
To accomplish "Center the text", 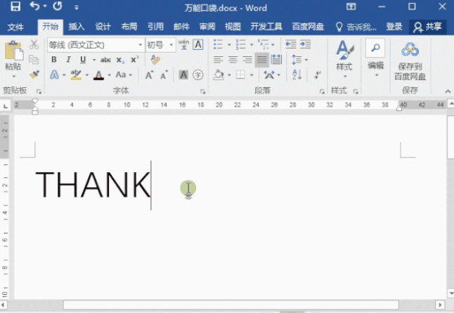I will coord(233,60).
